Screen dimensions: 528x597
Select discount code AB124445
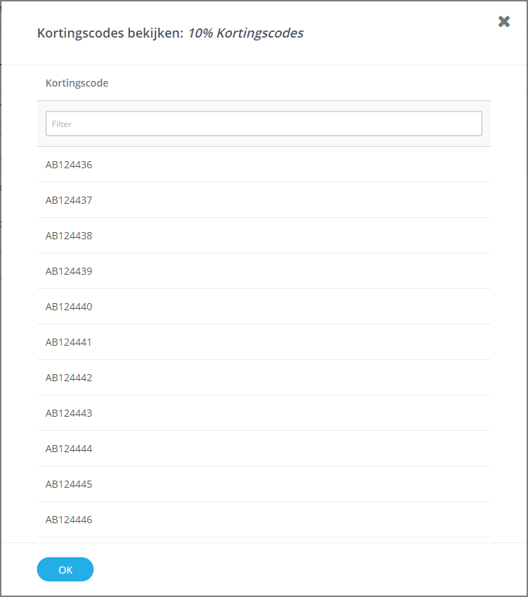[x=68, y=484]
